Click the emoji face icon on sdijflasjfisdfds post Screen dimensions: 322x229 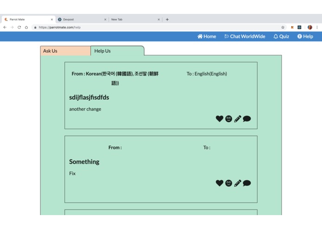(x=228, y=119)
